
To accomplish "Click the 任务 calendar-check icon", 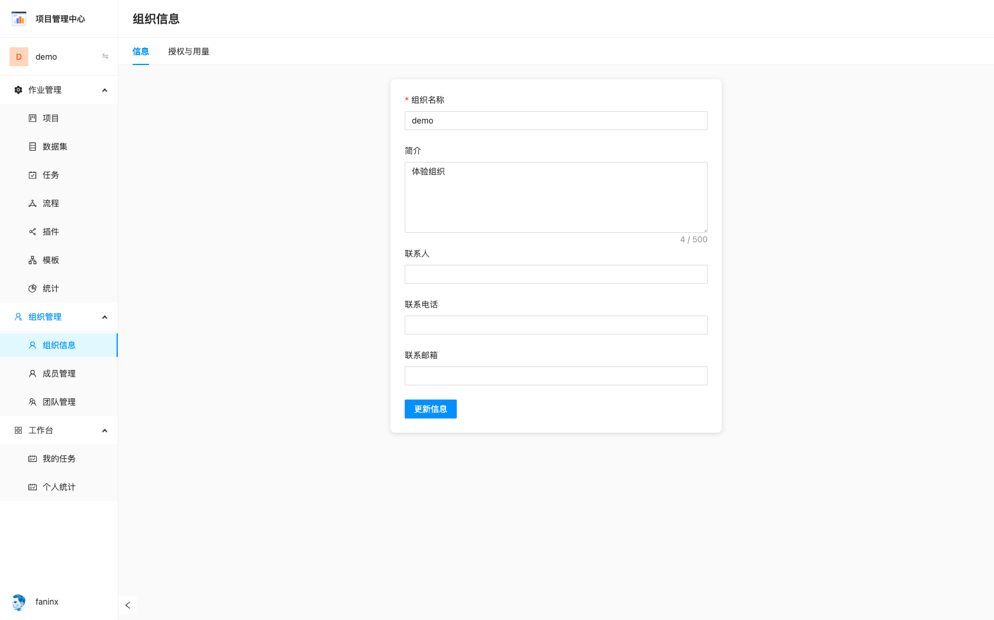I will (33, 175).
